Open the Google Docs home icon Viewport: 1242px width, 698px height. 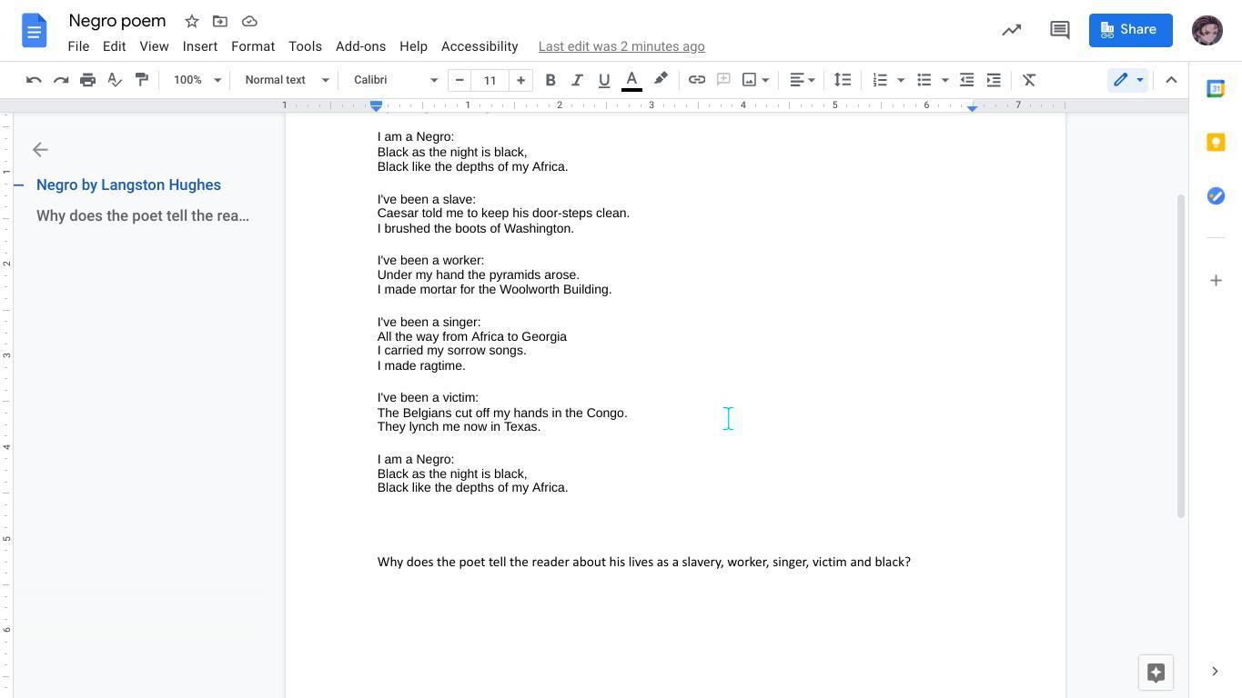[34, 31]
